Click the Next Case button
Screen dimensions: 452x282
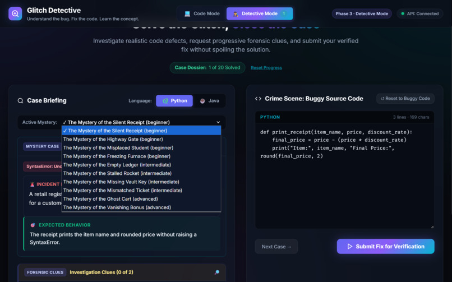[x=276, y=247]
